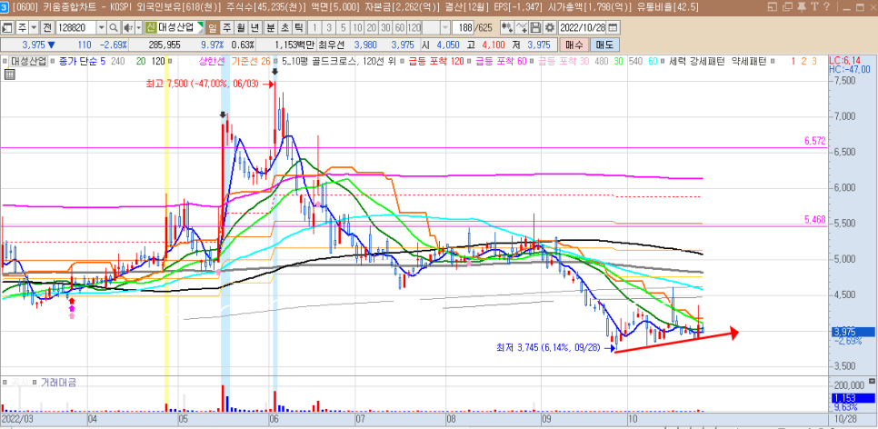Open the interval dropdown after 120 button

pyautogui.click(x=445, y=27)
